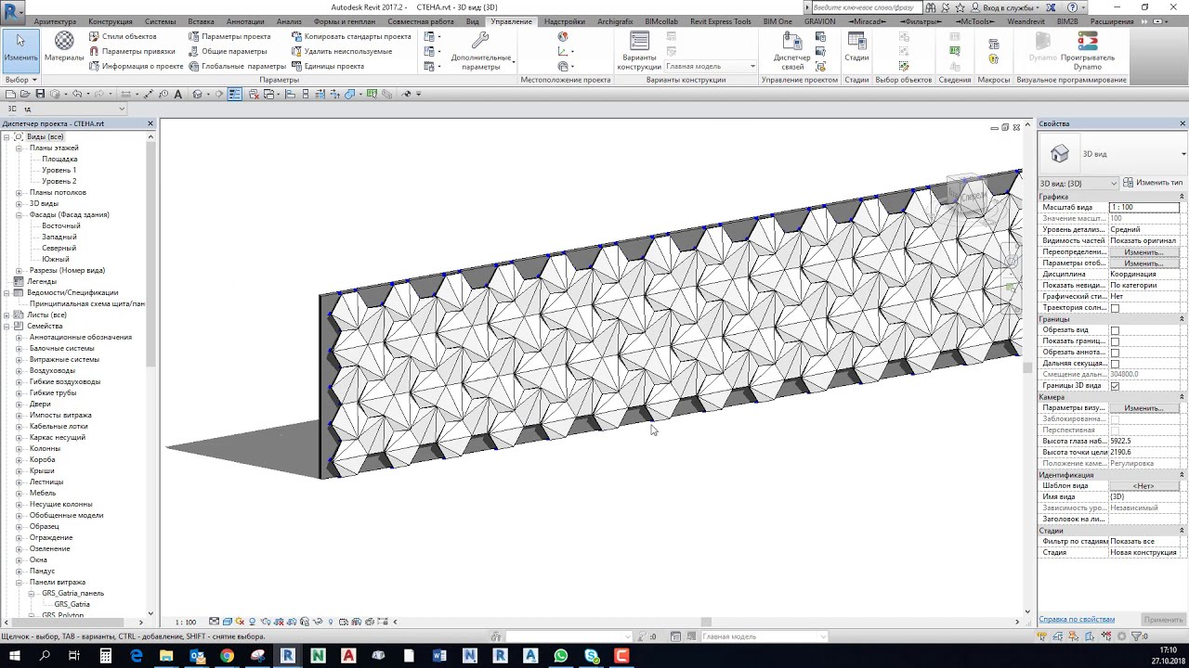Open Общие параметры (Shared Parameters)
1189x668 pixels.
coord(228,51)
